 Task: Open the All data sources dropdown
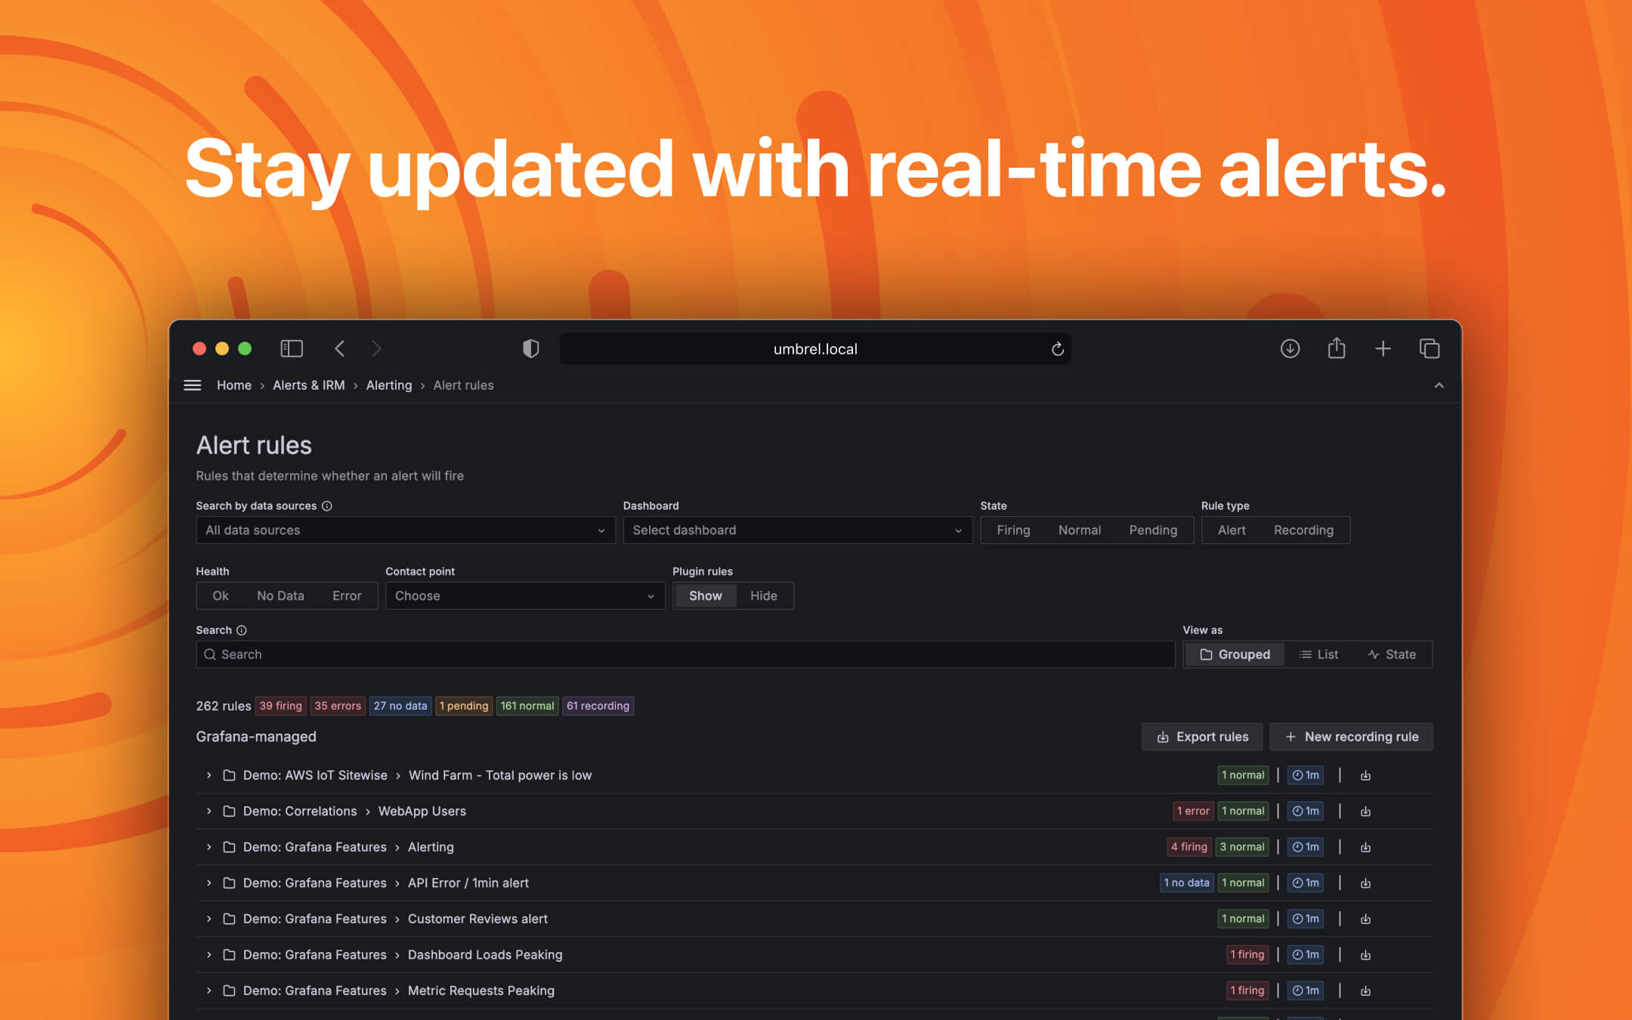tap(405, 530)
